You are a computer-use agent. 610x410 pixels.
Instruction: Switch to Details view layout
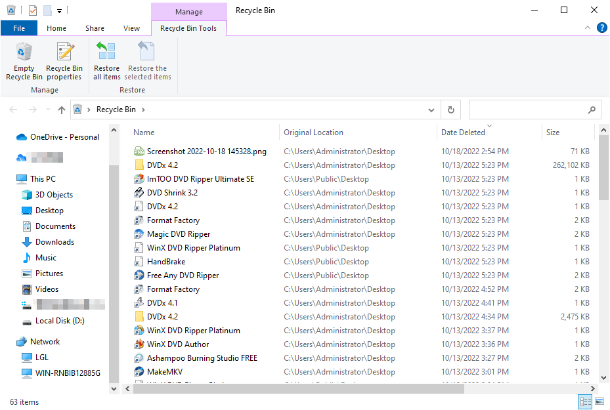tap(585, 401)
